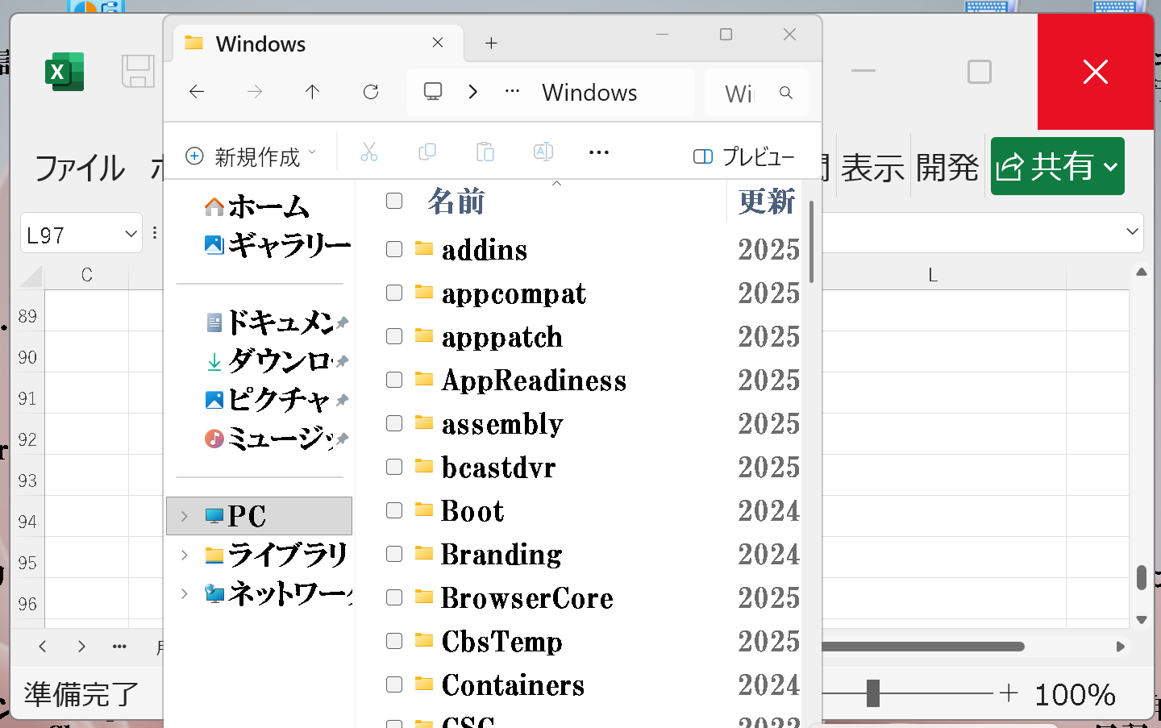Go forward in File Explorer
This screenshot has width=1161, height=728.
[x=255, y=92]
